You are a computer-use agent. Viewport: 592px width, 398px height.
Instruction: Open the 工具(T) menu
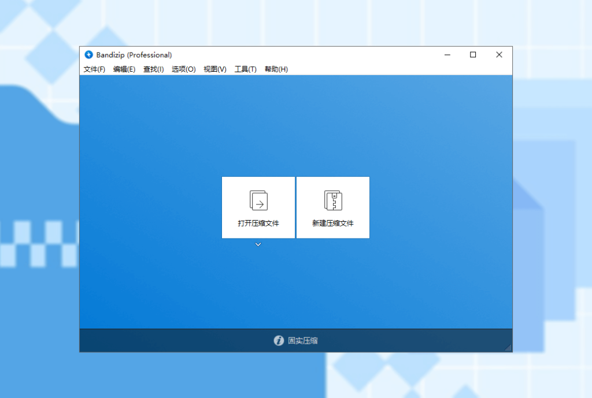246,69
